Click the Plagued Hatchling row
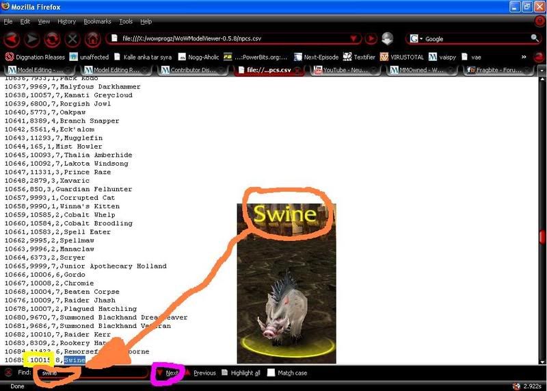This screenshot has height=391, width=547. click(70, 309)
